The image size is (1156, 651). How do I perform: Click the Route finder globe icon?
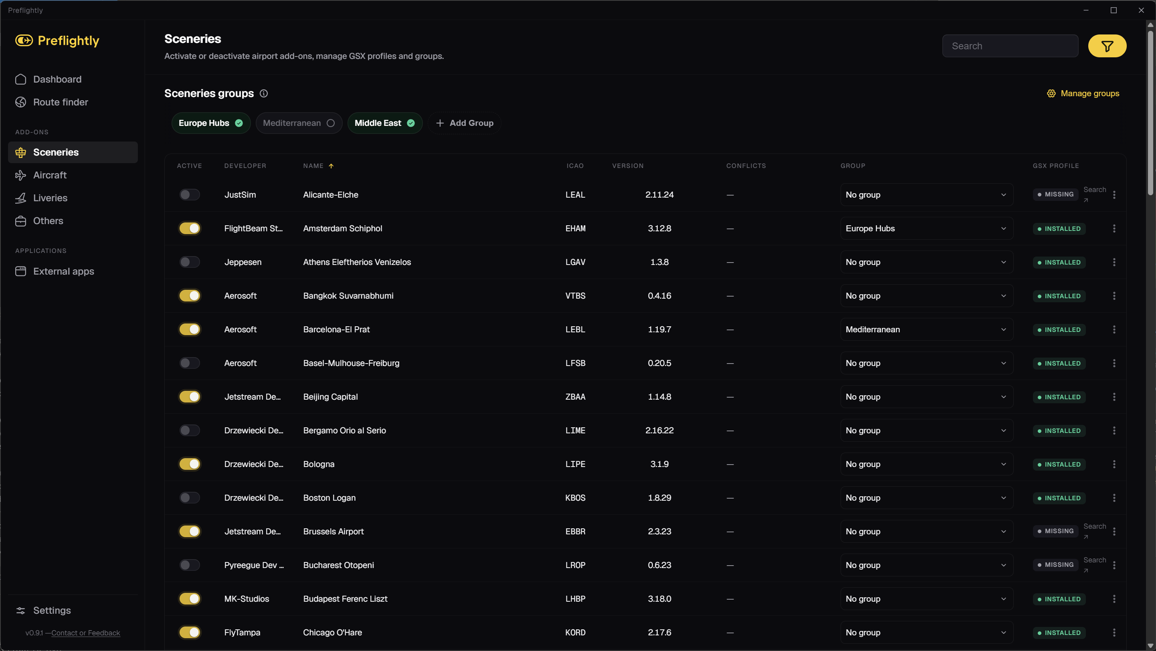(x=21, y=102)
